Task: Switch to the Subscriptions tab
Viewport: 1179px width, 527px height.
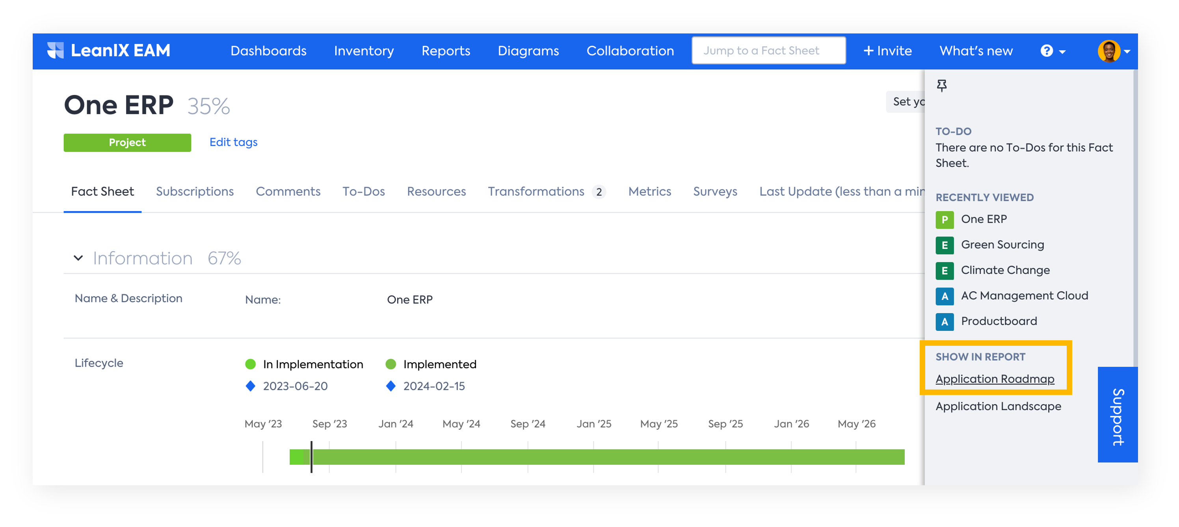Action: pos(195,192)
